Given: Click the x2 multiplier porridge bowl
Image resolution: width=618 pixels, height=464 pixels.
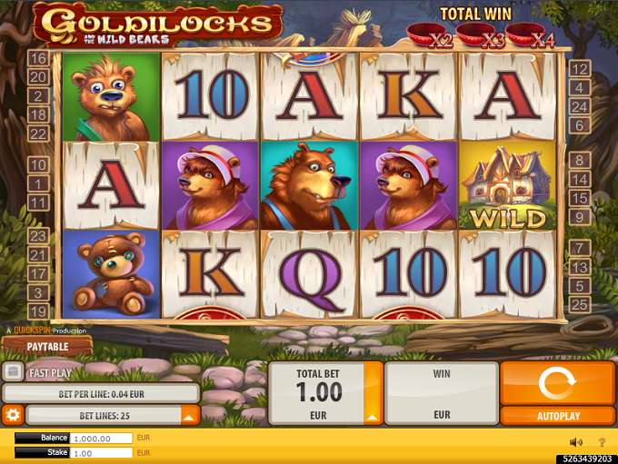Looking at the screenshot, I should [x=430, y=35].
